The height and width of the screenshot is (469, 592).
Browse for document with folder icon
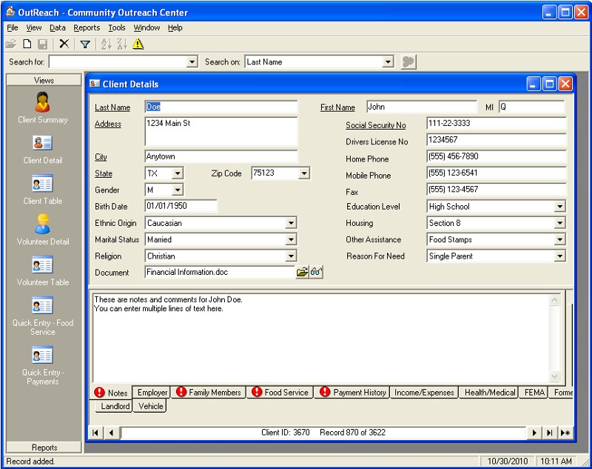click(302, 273)
